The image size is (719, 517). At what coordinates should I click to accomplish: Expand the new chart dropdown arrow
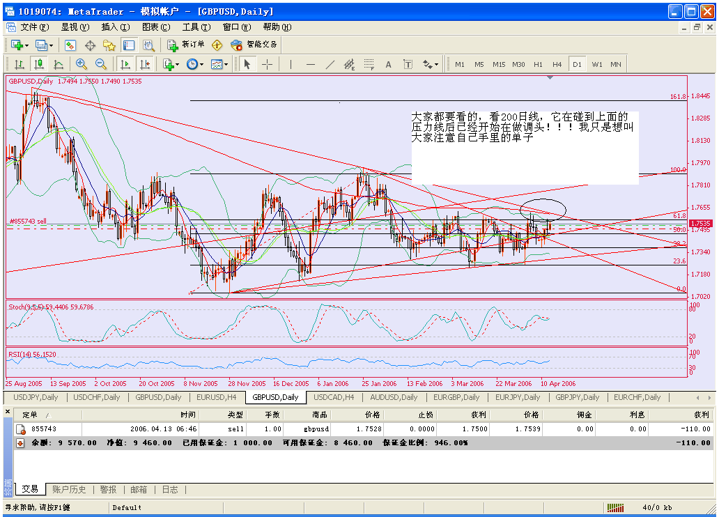26,45
